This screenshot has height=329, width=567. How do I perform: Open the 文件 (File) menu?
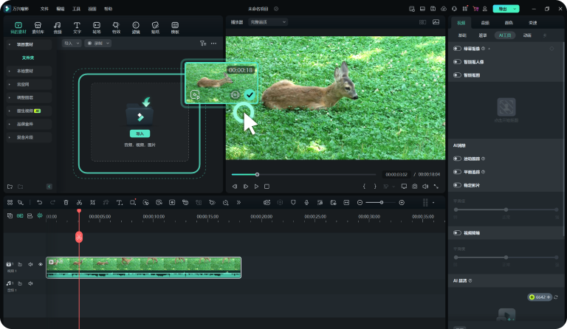(x=44, y=9)
